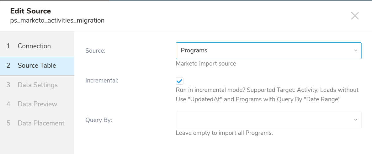Uncheck the Incremental checkbox

click(179, 81)
